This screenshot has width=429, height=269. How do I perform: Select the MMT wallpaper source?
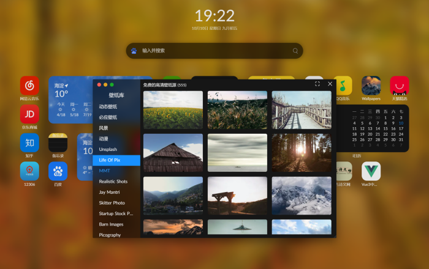(105, 171)
